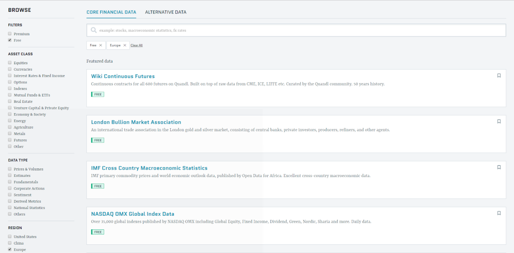This screenshot has width=514, height=253.
Task: Click FREE badge on Wiki Continuous Futures
Action: coord(98,95)
